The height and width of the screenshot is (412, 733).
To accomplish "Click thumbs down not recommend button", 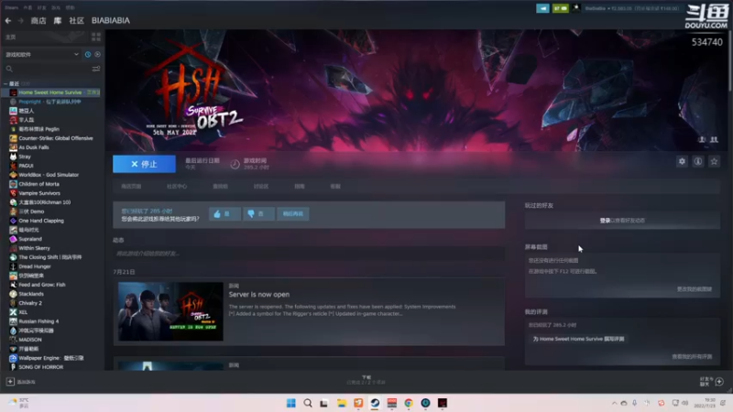I will tap(258, 213).
